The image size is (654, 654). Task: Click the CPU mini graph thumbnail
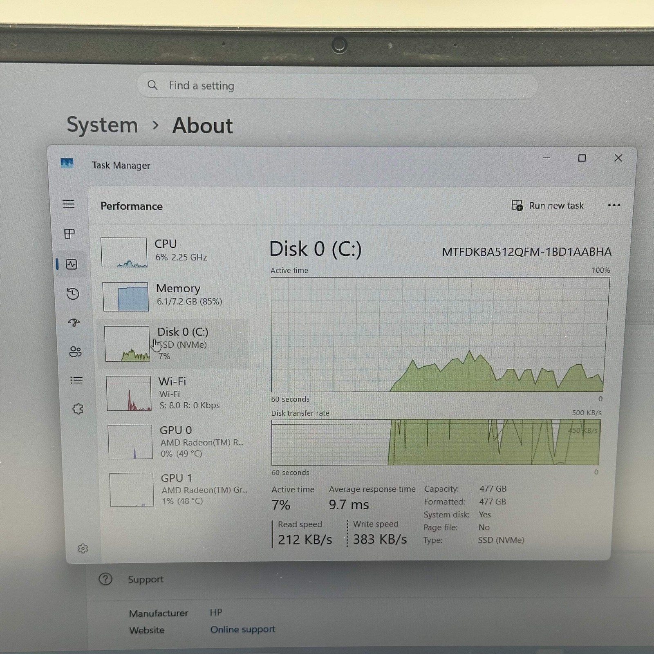coord(124,252)
